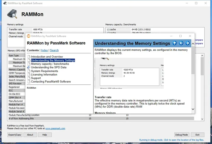The width and height of the screenshot is (212, 144).
Task: Switch to the Contents tab in help
Action: [33, 50]
